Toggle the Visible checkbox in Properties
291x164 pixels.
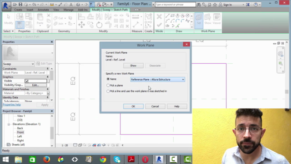(27, 81)
